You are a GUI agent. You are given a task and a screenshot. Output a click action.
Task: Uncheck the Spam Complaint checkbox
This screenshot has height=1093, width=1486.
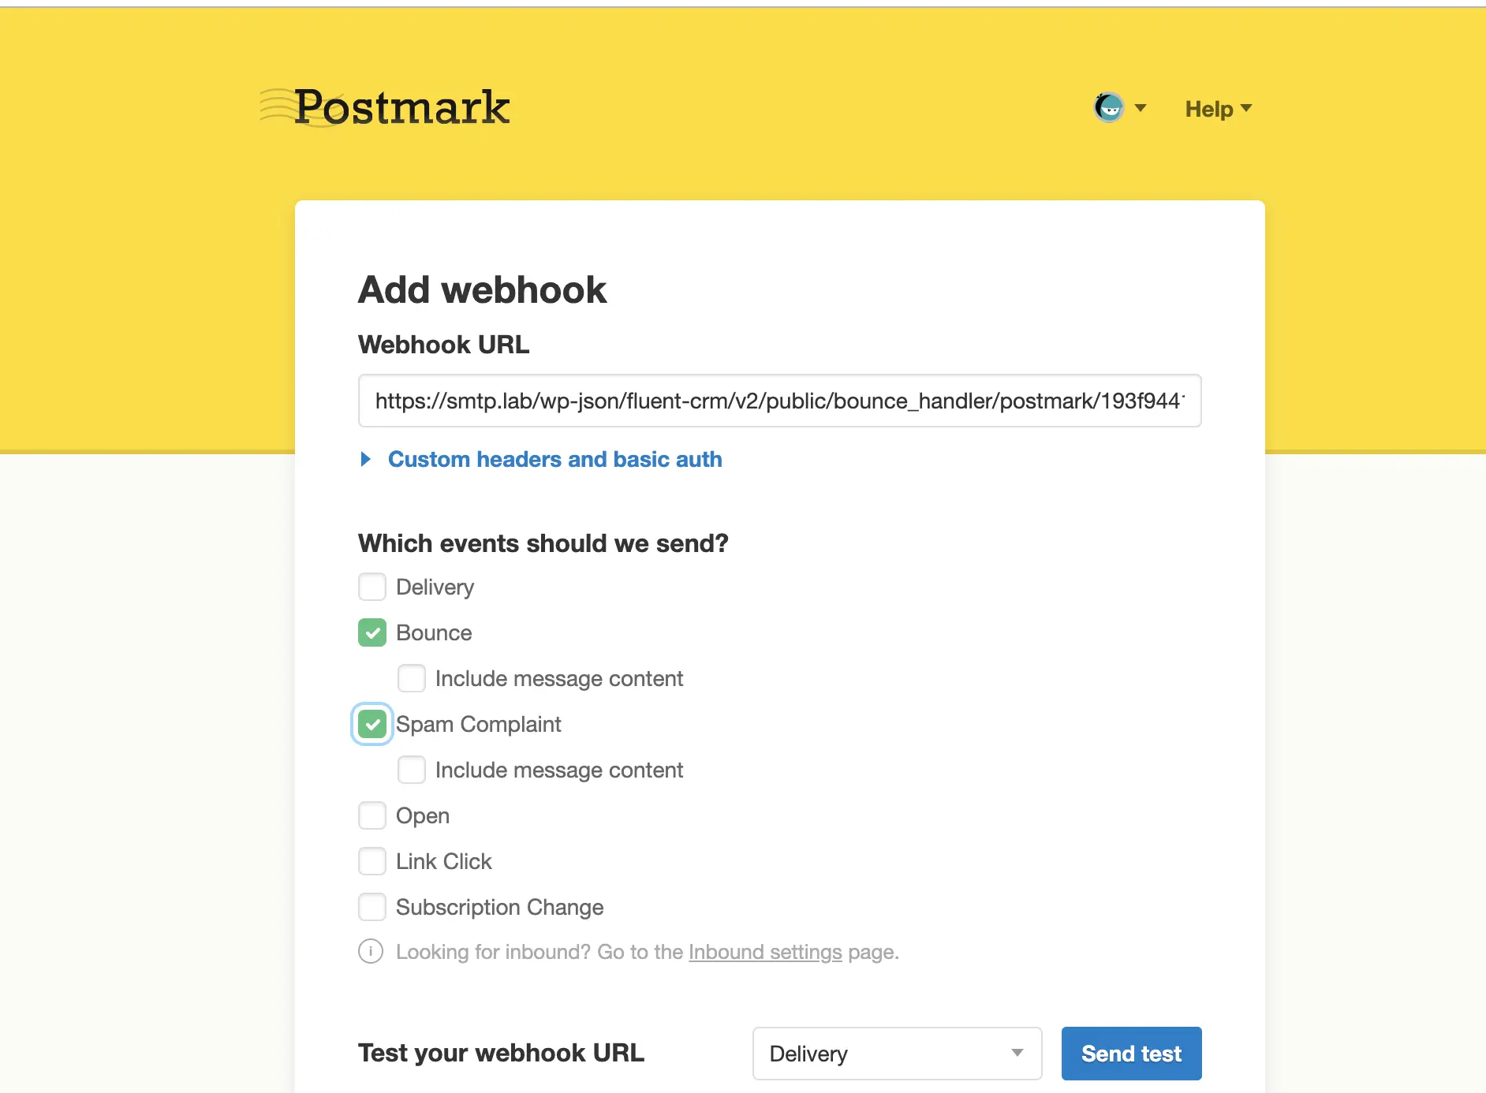(x=372, y=724)
